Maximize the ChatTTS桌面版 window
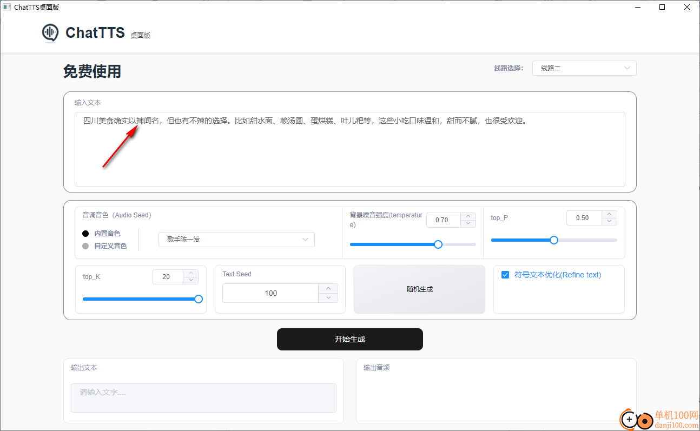700x431 pixels. click(x=662, y=7)
